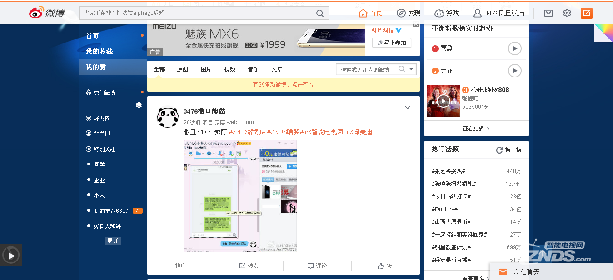Click 赞 to like the post
This screenshot has height=280, width=613.
385,266
